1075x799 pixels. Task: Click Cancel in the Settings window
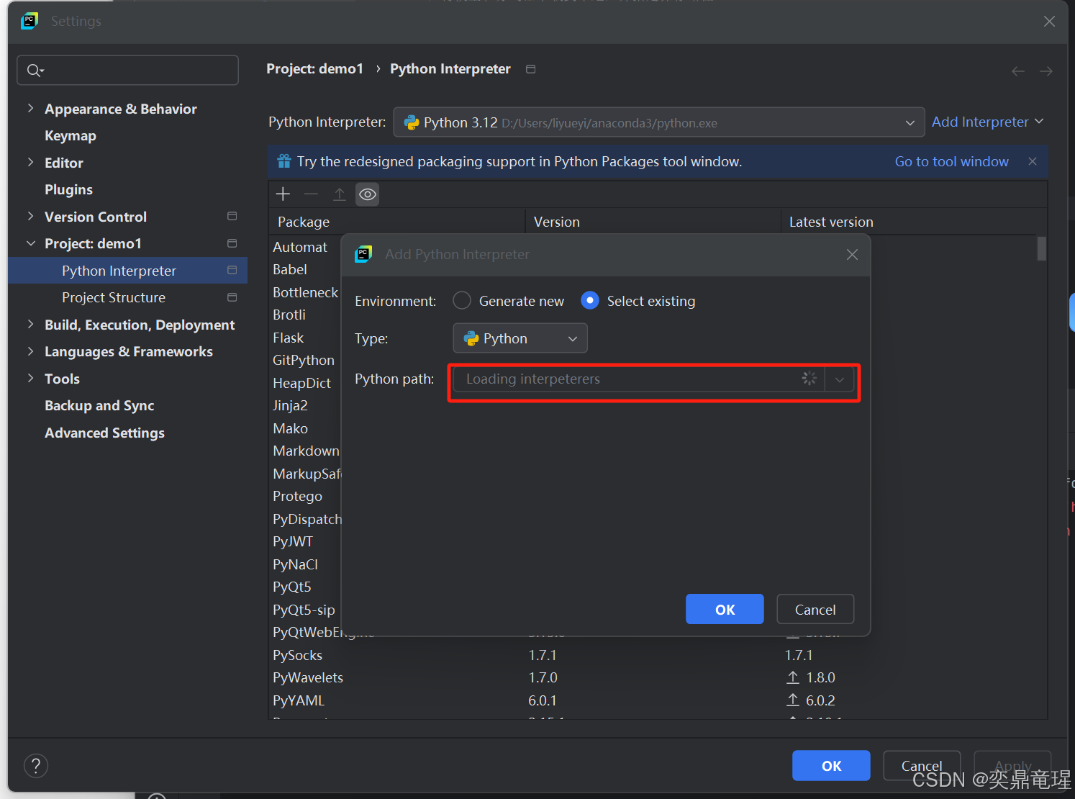922,766
